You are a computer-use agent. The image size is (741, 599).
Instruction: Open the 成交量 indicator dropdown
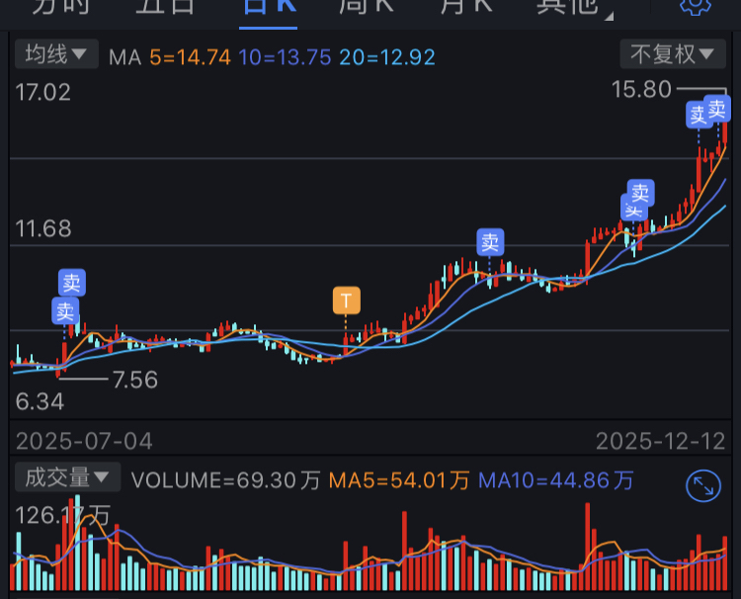click(x=67, y=477)
